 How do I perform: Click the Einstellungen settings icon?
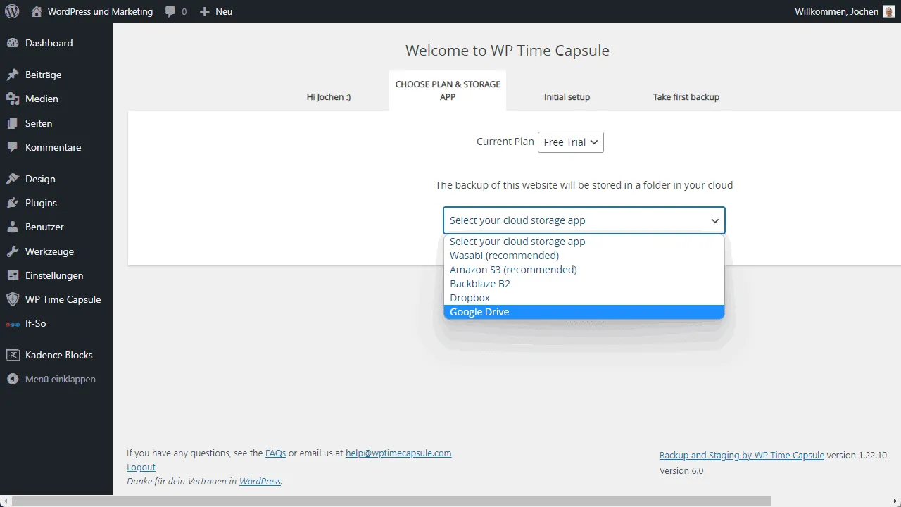(x=13, y=275)
